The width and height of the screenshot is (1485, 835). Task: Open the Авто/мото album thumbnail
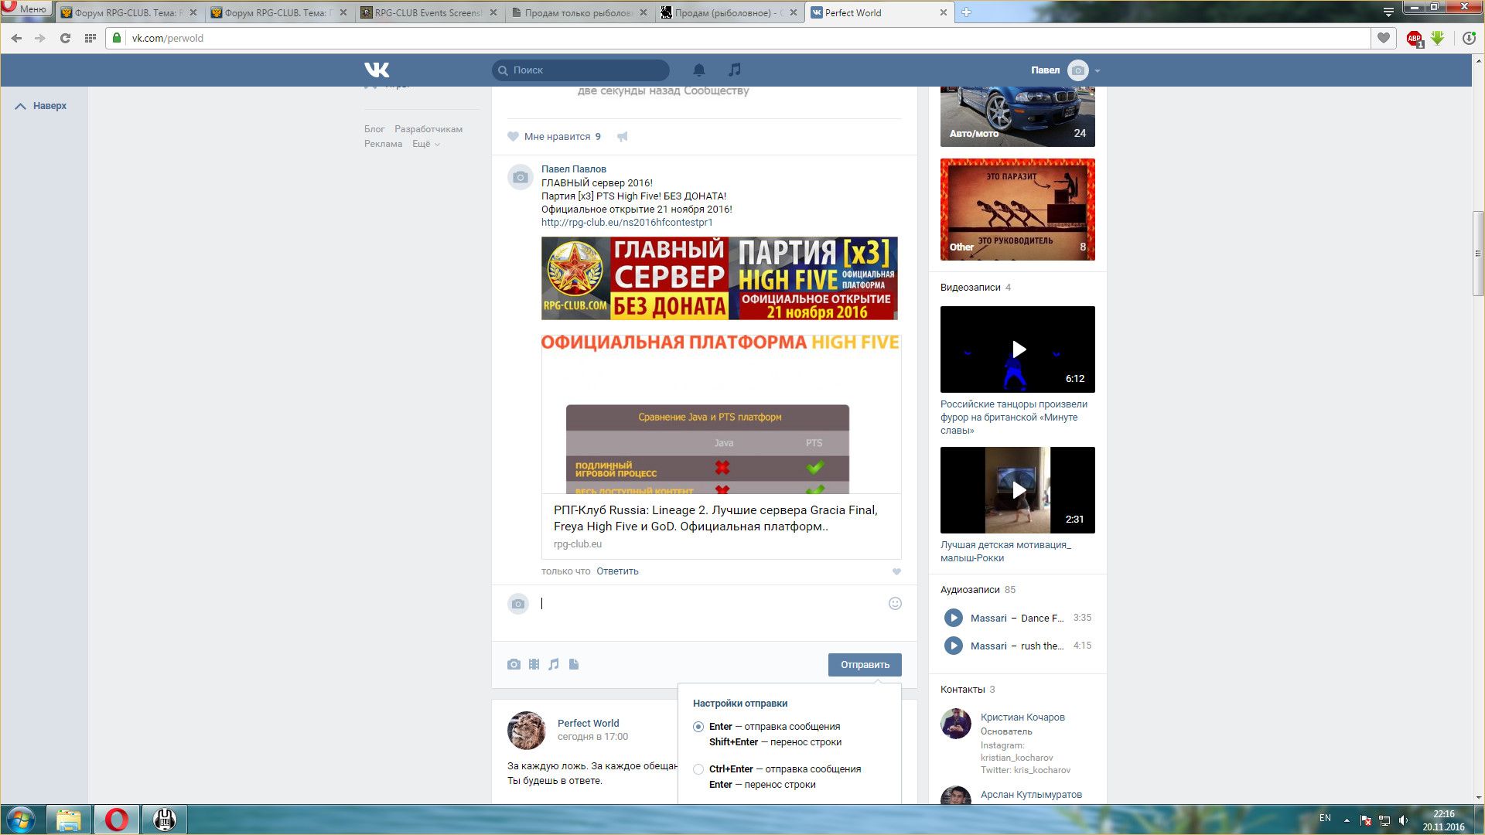coord(1018,116)
